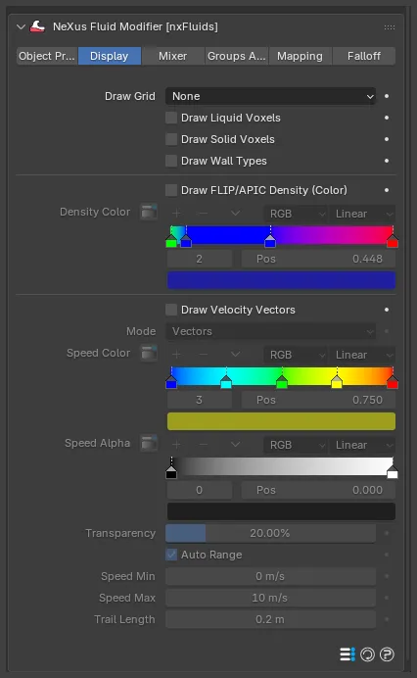The height and width of the screenshot is (678, 417).
Task: Select white stop on Speed Alpha ramp
Action: (x=393, y=471)
